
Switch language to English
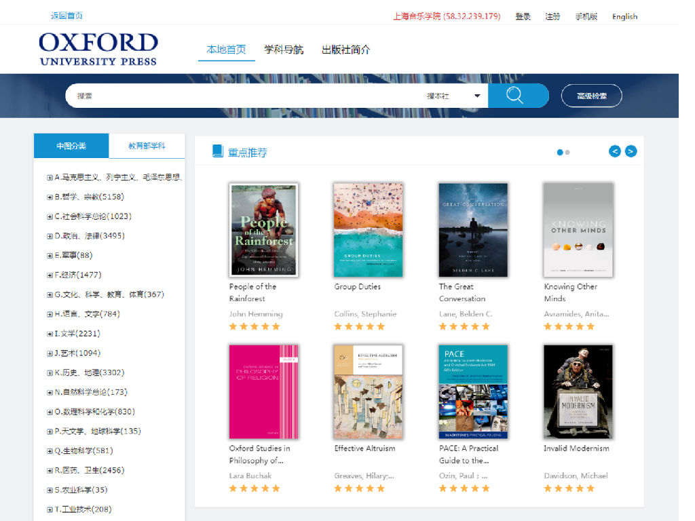click(x=624, y=16)
